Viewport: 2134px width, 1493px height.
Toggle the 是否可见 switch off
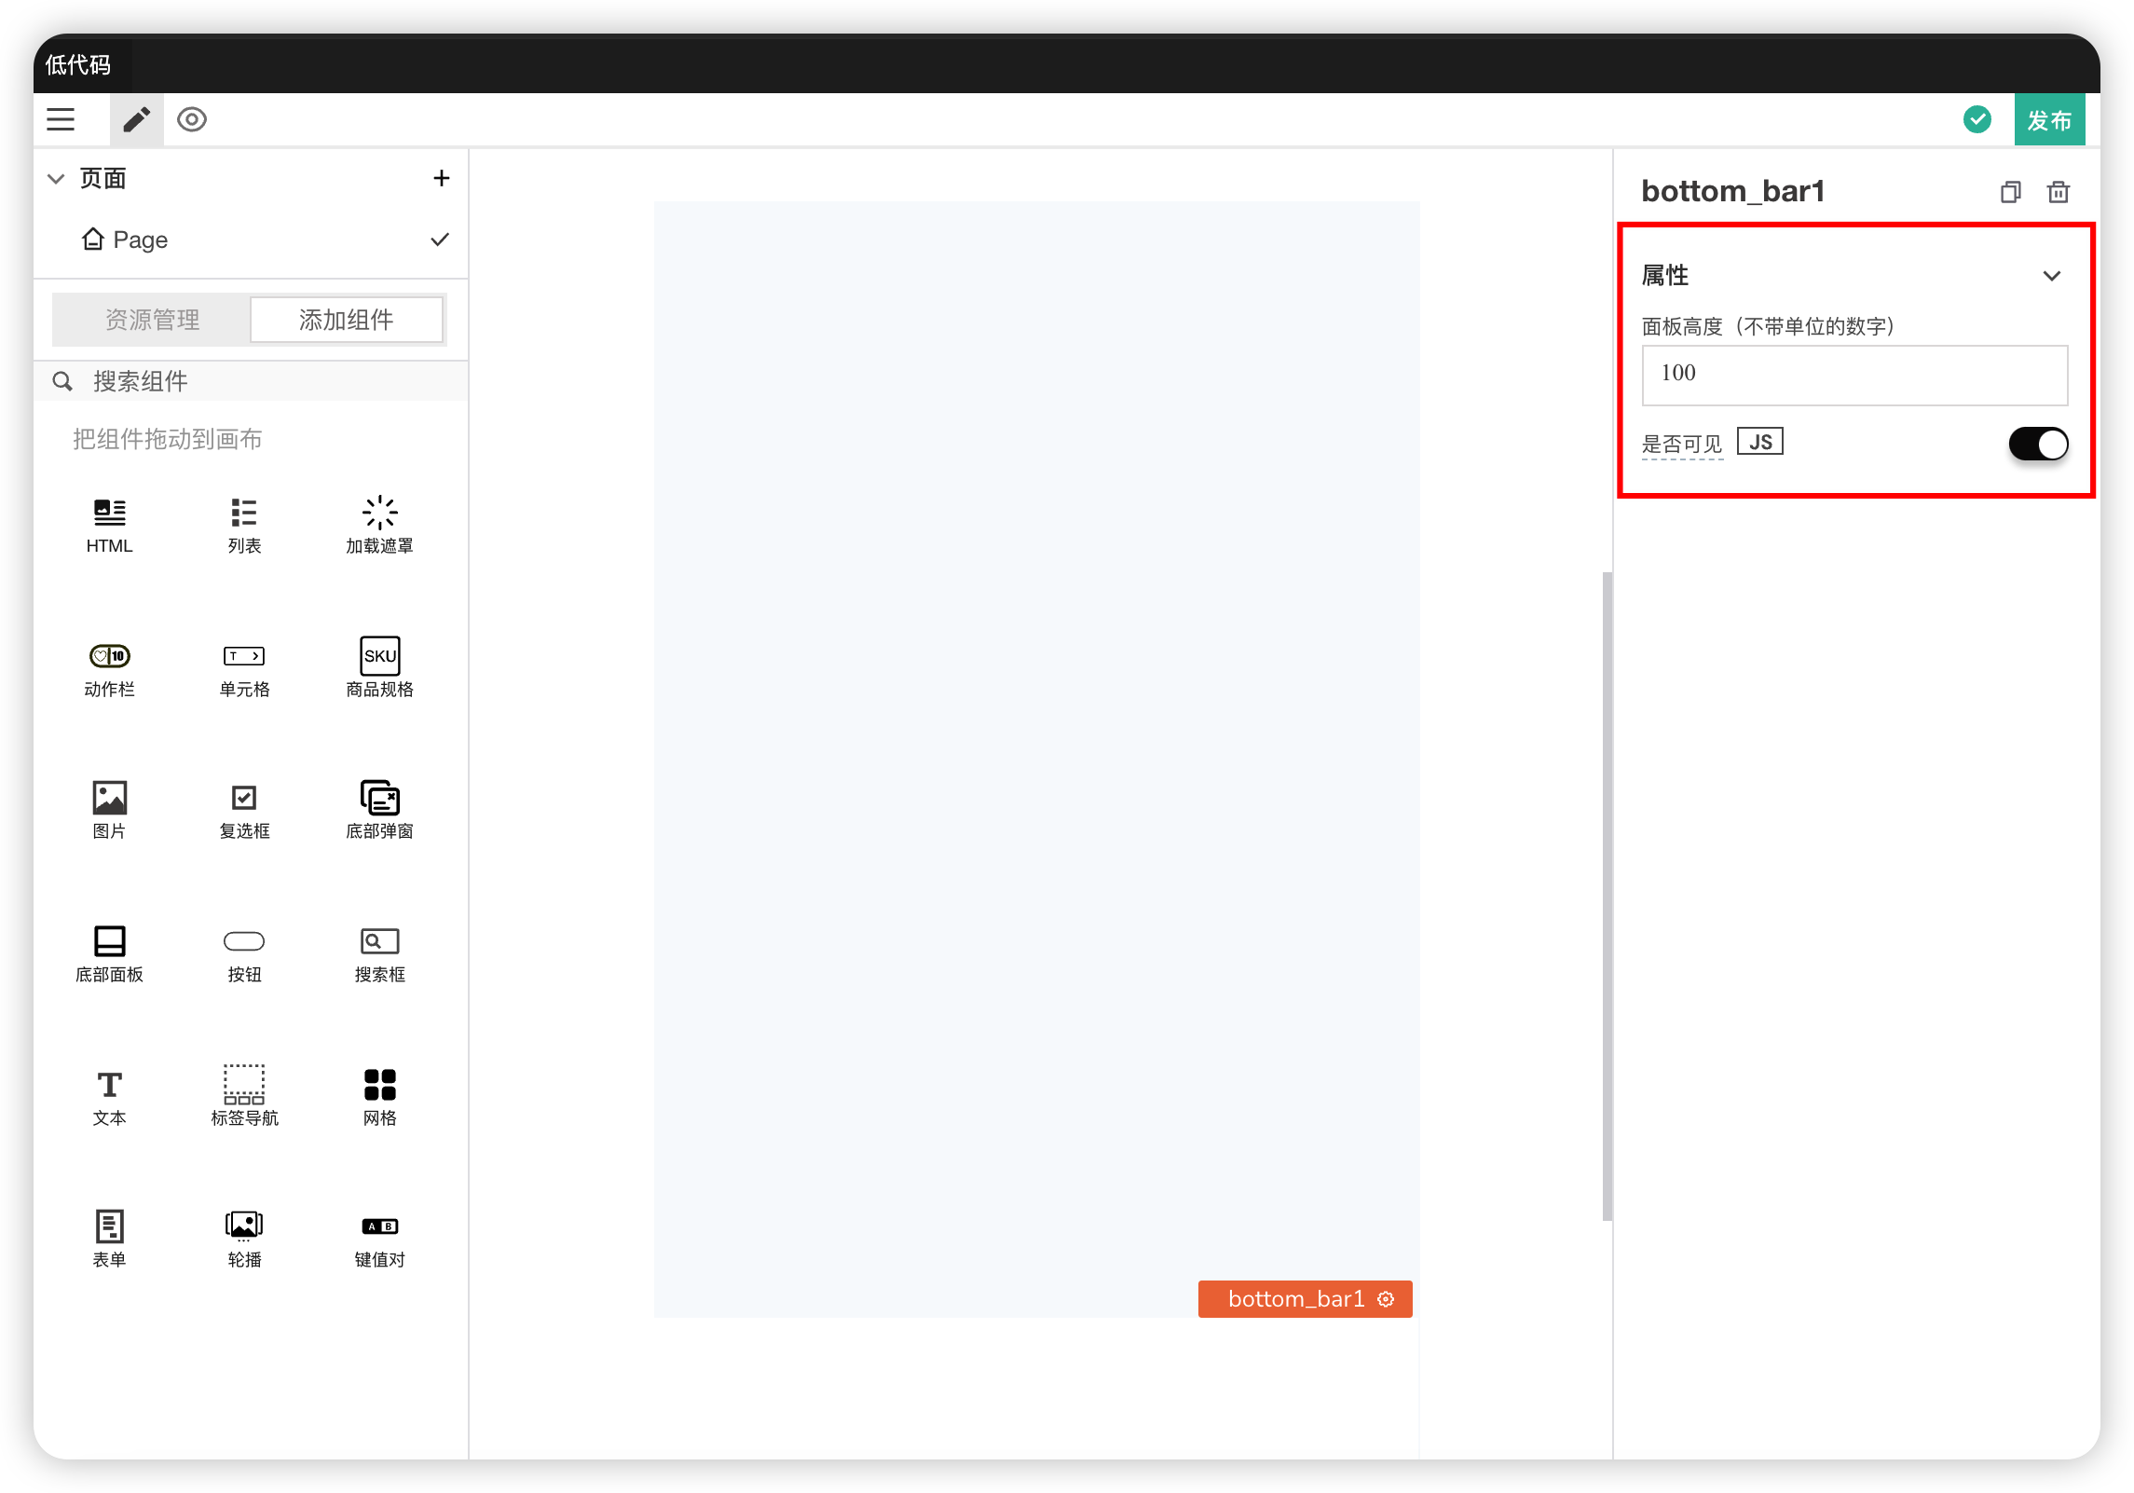tap(2037, 444)
